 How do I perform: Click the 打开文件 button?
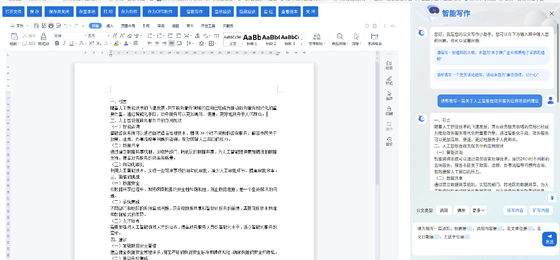13,11
